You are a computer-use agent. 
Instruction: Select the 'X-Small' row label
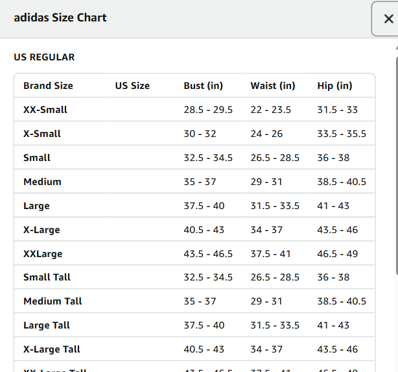point(42,134)
